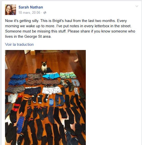Click the Sarah Nathan name link
This screenshot has width=142, height=145.
click(x=31, y=7)
